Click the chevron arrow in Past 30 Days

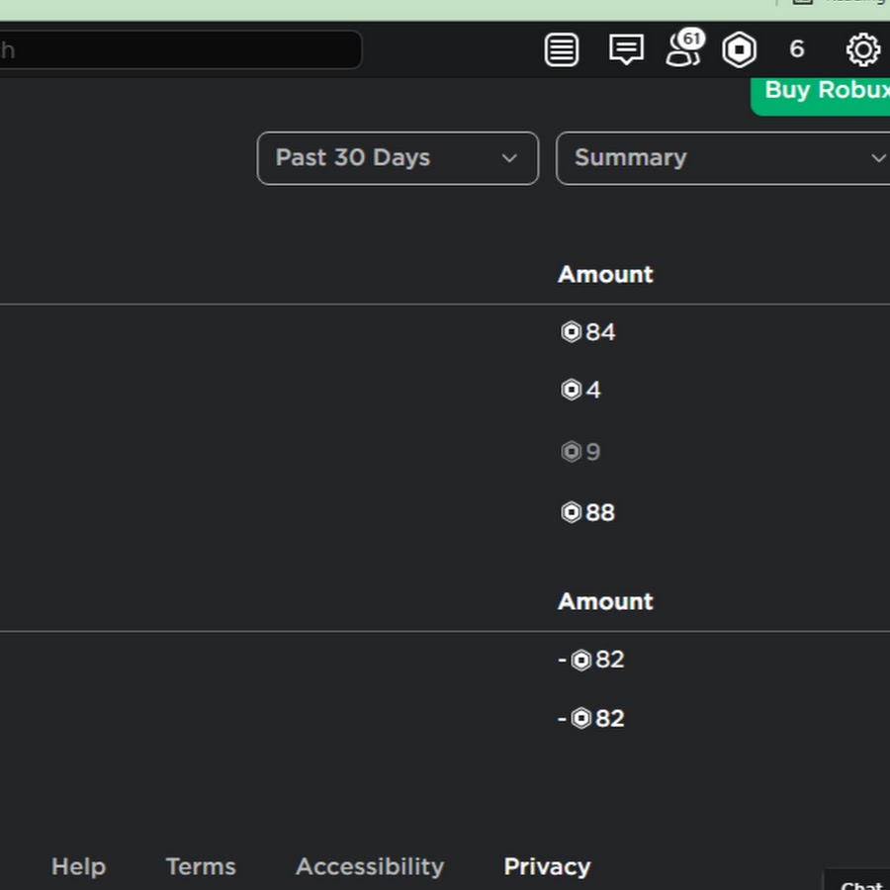click(x=509, y=158)
